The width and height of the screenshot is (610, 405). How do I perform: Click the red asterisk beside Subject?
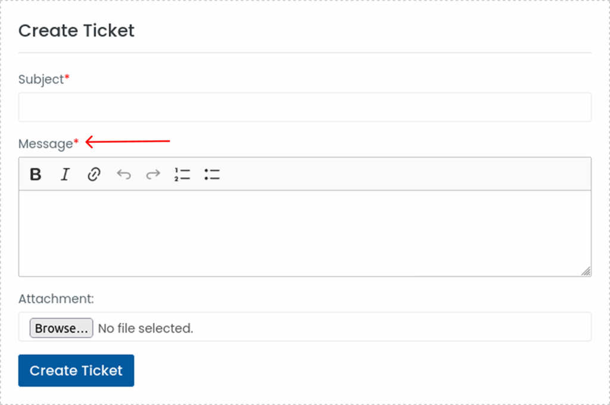pos(67,79)
